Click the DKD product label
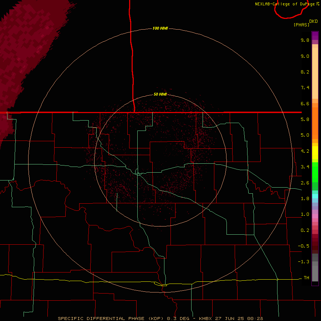Viewport: 321px width, 321px height. click(314, 21)
